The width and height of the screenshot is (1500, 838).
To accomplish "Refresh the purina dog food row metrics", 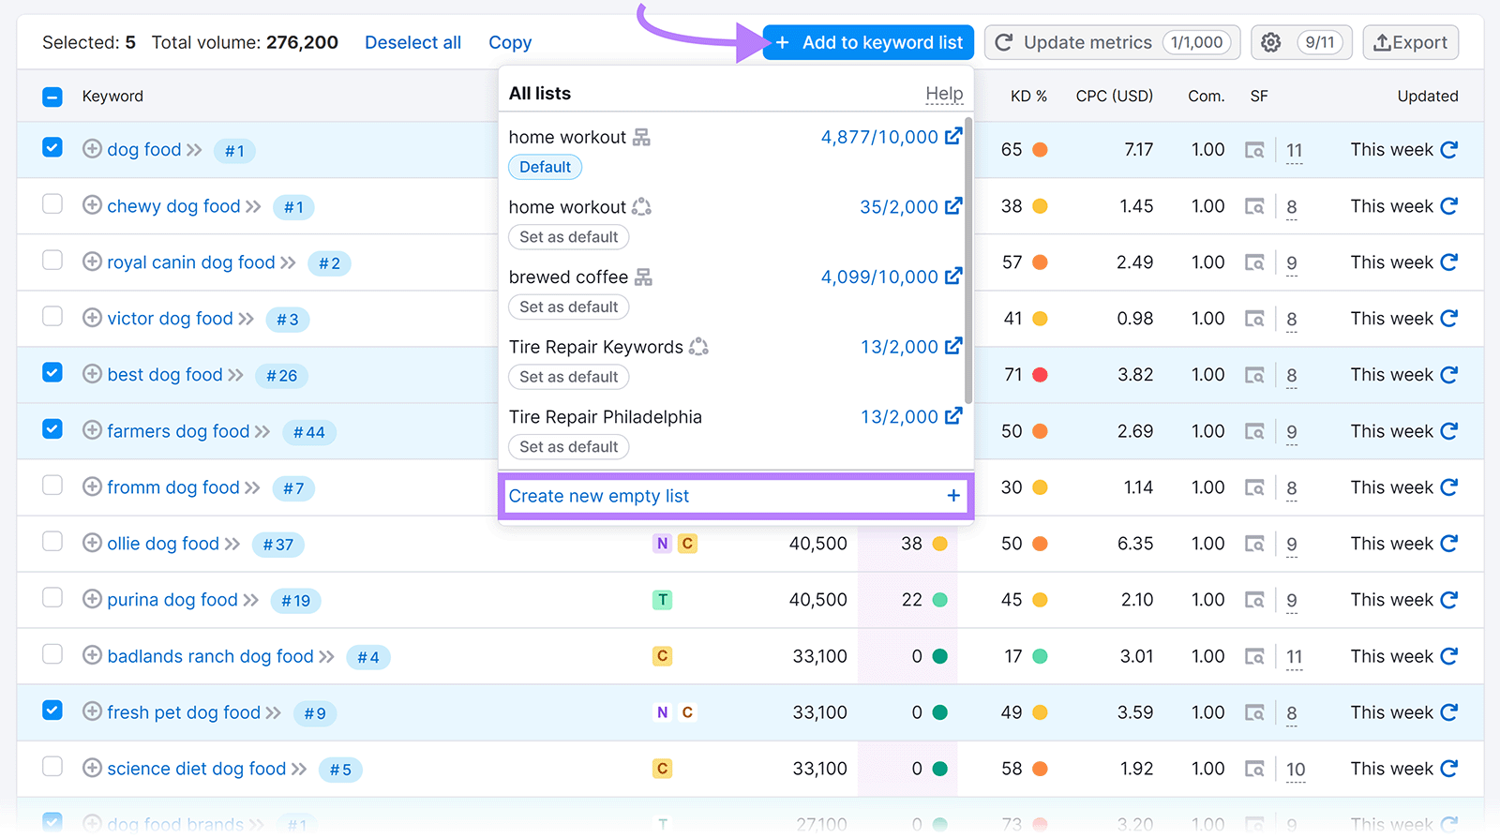I will click(1449, 600).
